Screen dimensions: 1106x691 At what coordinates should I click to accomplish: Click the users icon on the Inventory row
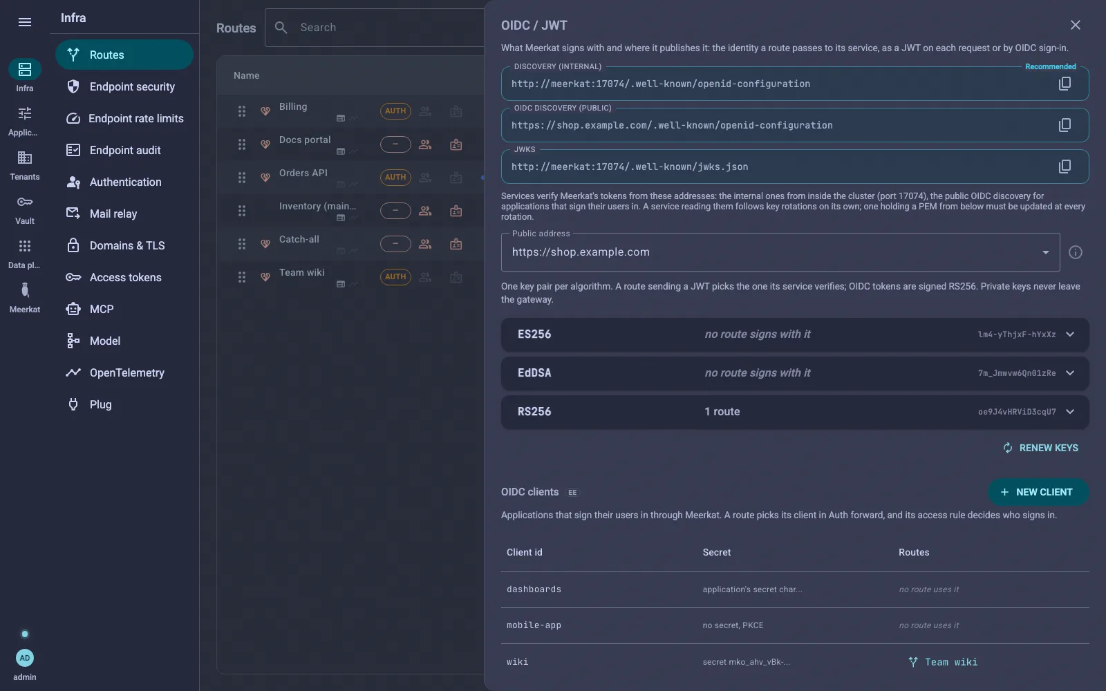[x=425, y=211]
